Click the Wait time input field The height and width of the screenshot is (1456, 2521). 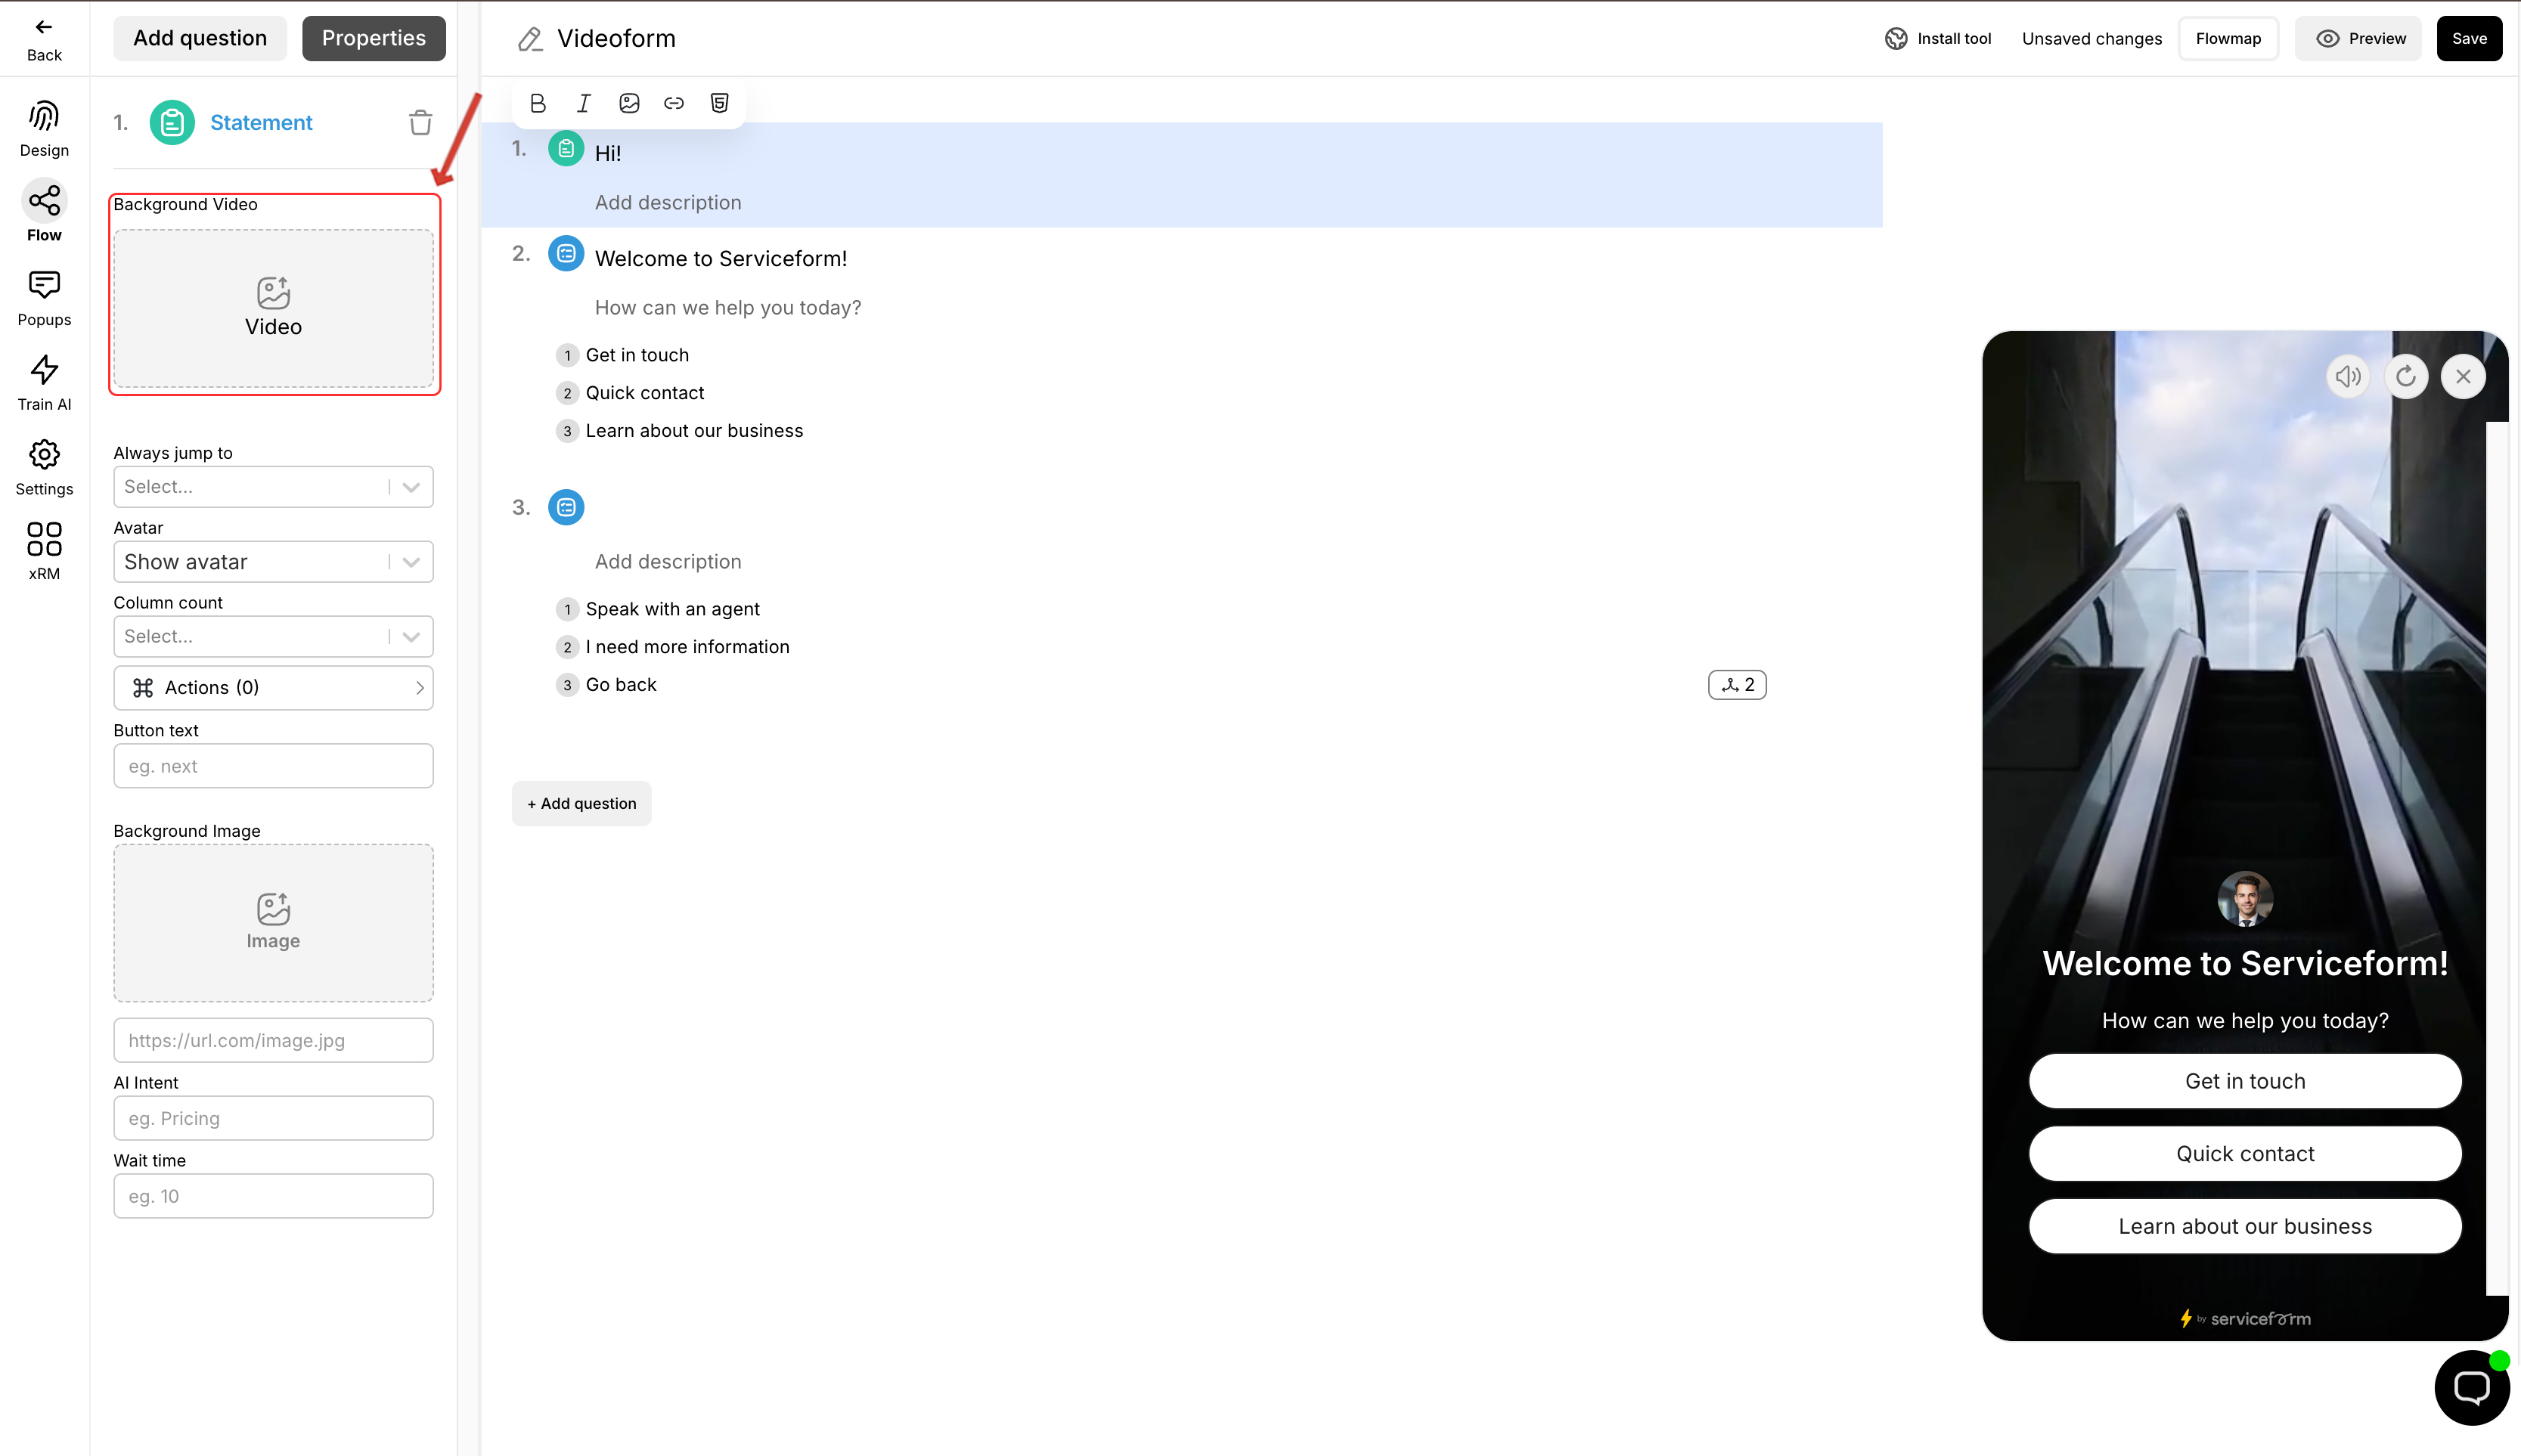pos(273,1196)
